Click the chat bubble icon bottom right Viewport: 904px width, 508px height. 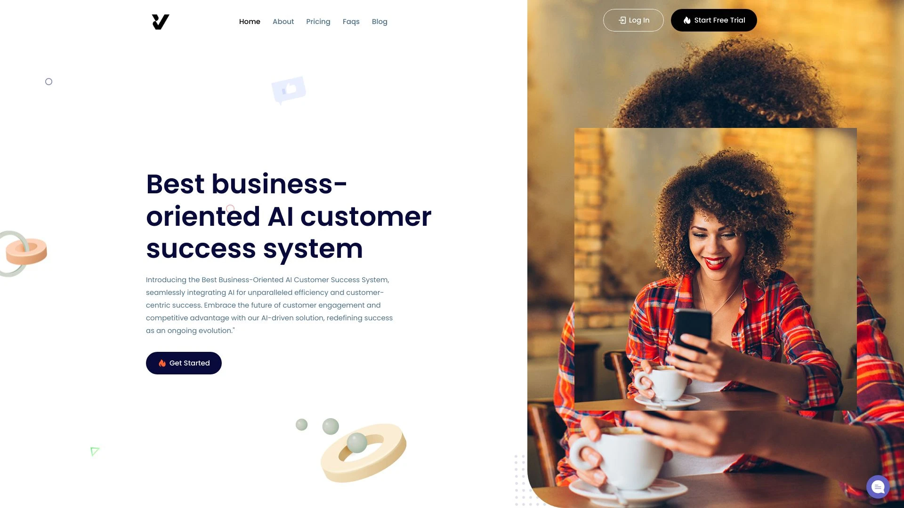click(878, 487)
